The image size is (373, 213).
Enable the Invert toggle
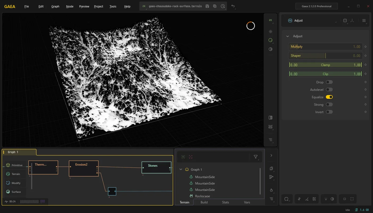[x=329, y=112]
